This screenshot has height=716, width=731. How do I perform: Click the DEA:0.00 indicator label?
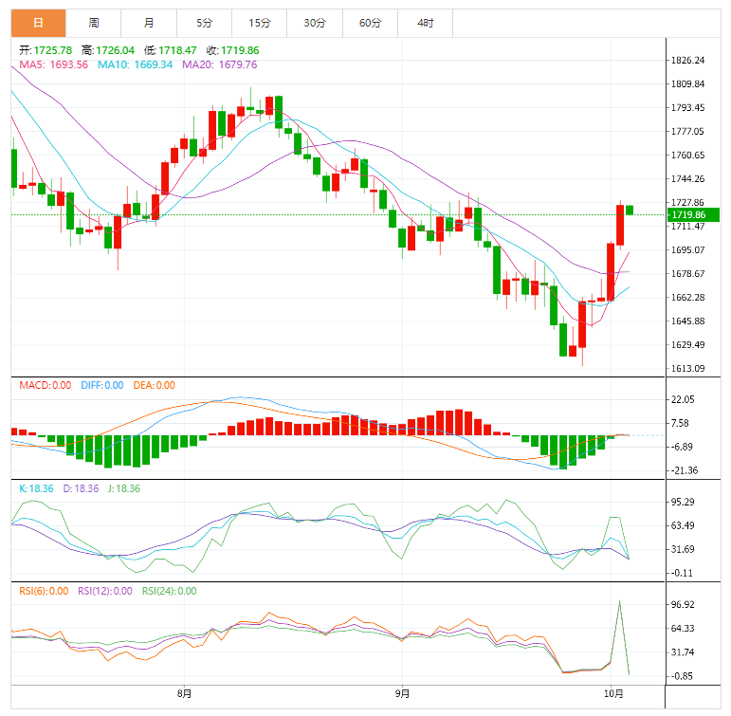pos(155,385)
